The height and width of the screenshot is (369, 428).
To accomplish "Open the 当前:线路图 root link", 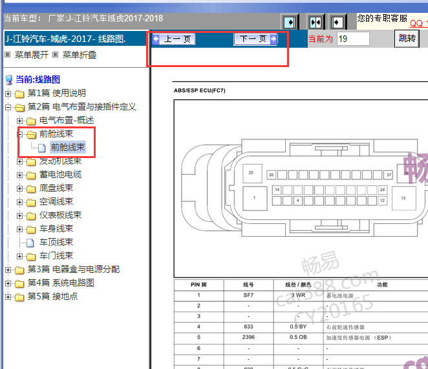I will pyautogui.click(x=37, y=79).
